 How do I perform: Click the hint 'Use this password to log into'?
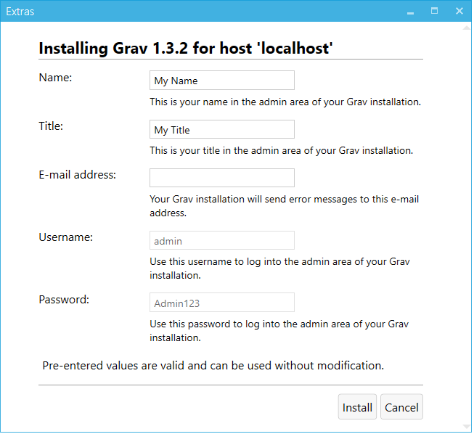click(x=280, y=332)
